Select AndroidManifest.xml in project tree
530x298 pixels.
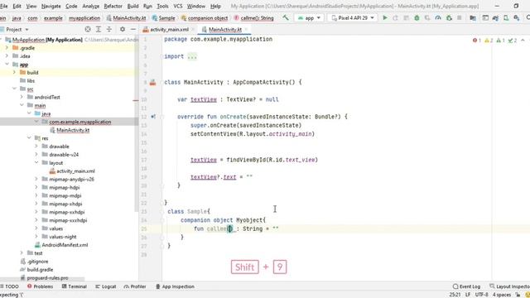pyautogui.click(x=65, y=245)
